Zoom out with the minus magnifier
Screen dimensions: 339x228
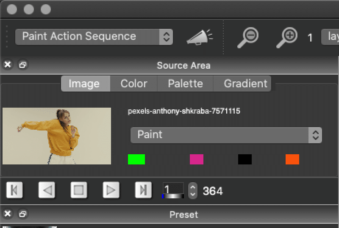248,38
